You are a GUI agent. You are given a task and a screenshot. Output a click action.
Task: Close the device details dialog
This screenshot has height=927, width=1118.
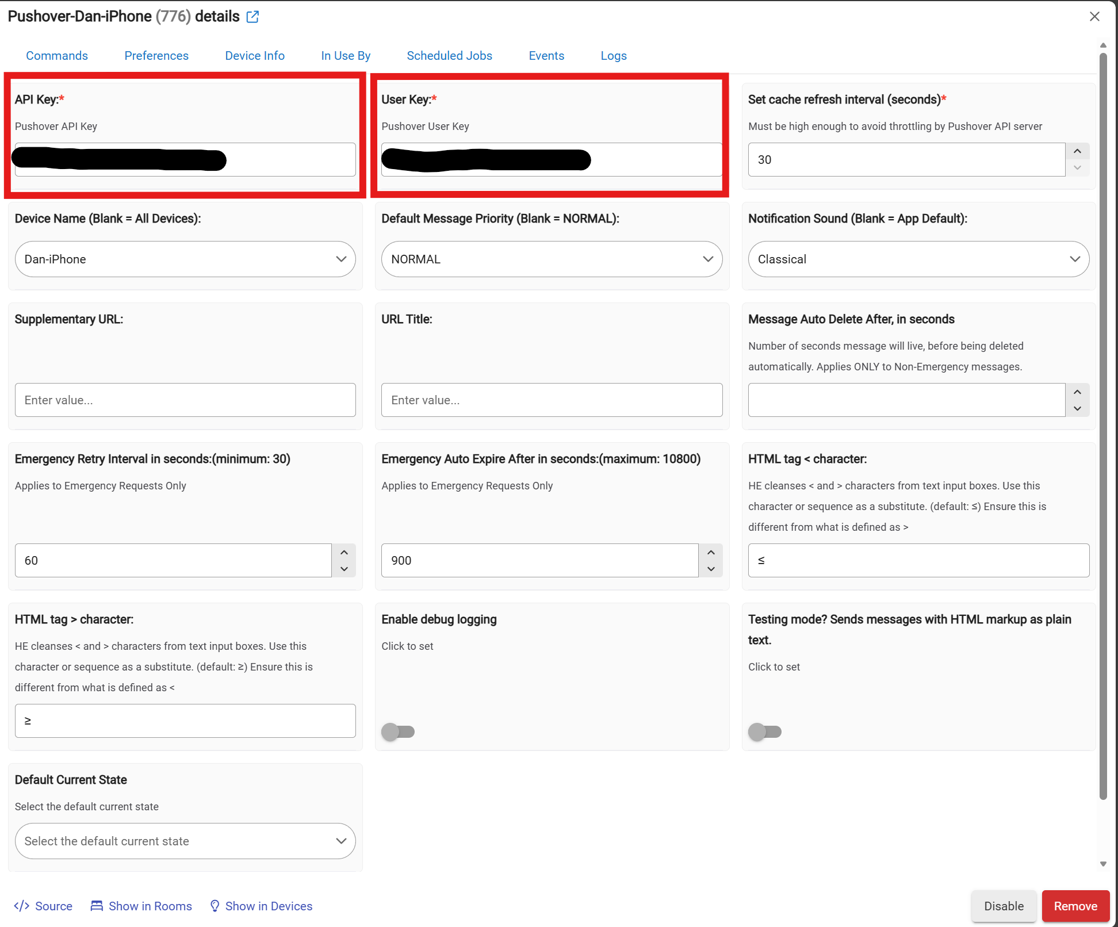click(1094, 17)
